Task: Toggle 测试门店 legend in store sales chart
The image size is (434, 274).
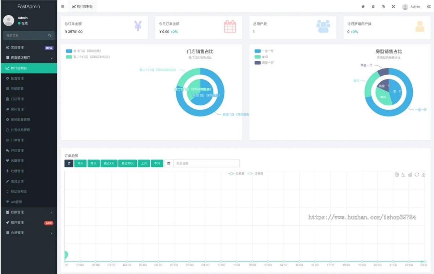Action: coord(84,51)
